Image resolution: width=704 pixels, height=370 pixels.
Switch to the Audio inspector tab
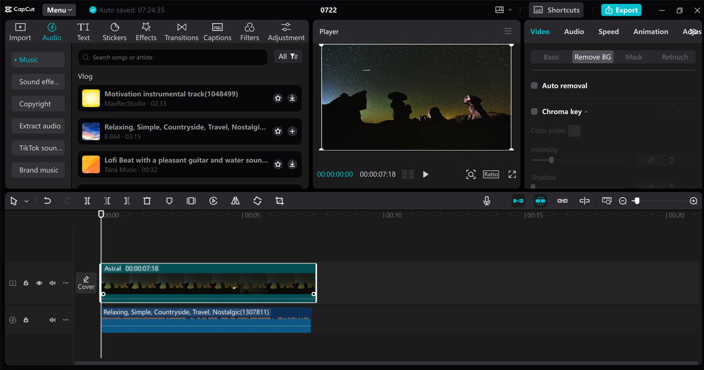click(x=574, y=32)
